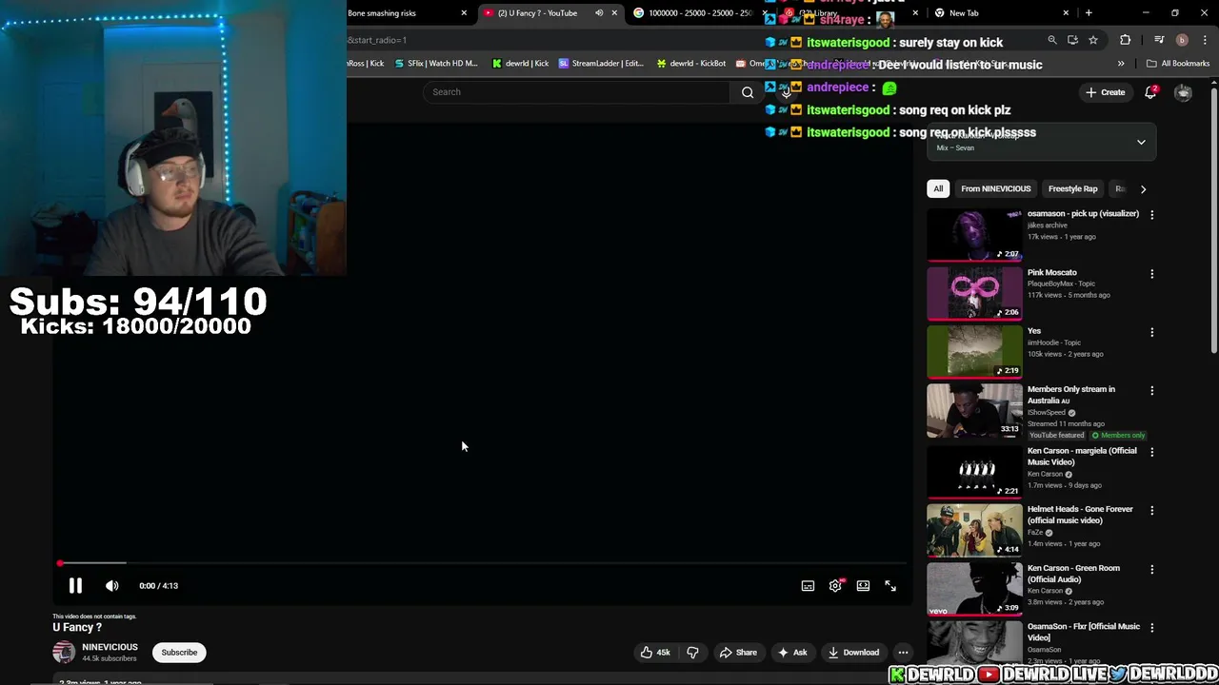This screenshot has height=685, width=1219.
Task: Open a new browser tab with plus button
Action: pyautogui.click(x=1089, y=13)
